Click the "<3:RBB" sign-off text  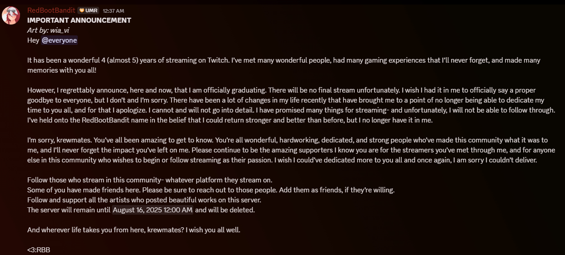[x=39, y=250]
